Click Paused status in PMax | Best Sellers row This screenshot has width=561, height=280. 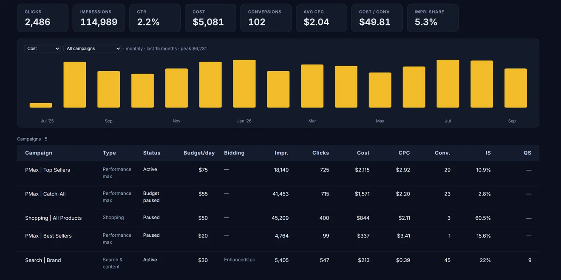tap(151, 235)
